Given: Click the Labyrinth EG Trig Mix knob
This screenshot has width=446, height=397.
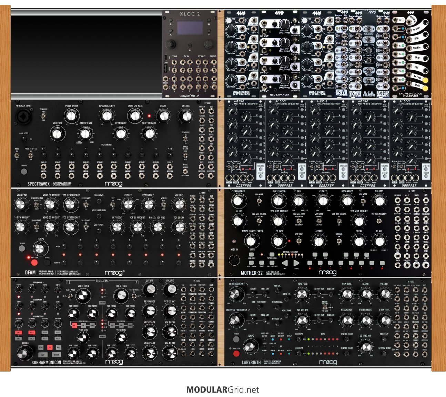Looking at the screenshot, I should (x=365, y=347).
